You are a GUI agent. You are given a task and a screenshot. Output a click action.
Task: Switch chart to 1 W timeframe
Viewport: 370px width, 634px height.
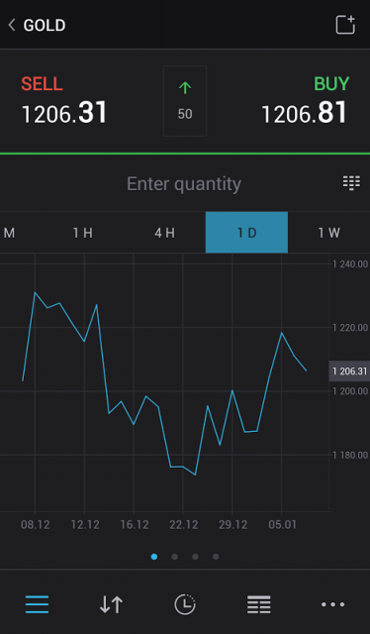(328, 233)
